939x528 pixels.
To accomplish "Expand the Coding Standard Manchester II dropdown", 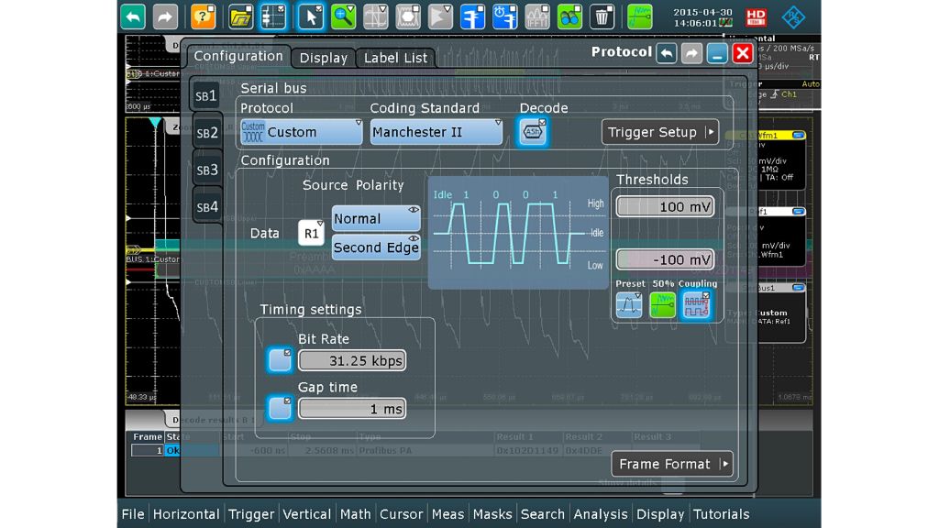I will tap(436, 132).
